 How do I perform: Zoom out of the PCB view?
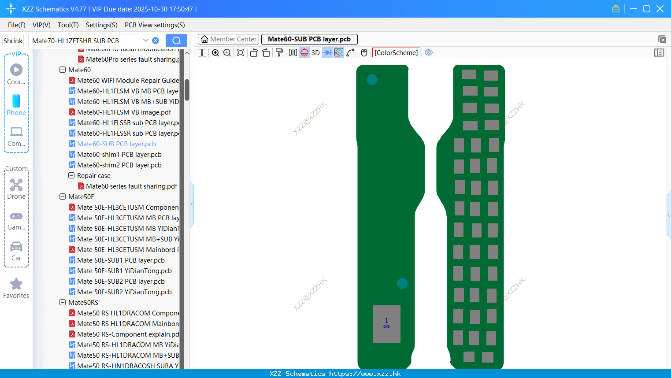point(227,53)
